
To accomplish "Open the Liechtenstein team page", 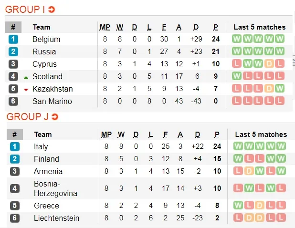I will coord(56,218).
